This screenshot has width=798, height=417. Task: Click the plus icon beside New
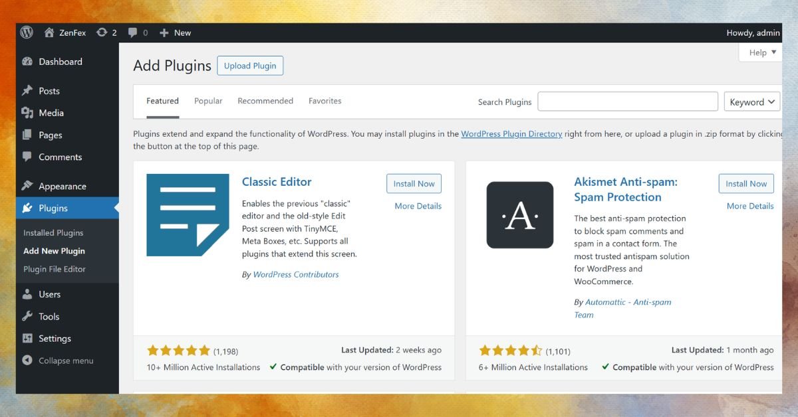(x=164, y=33)
